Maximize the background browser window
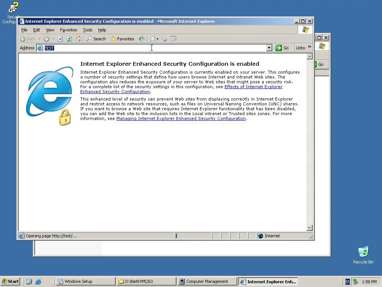The width and height of the screenshot is (382, 287). click(x=319, y=38)
